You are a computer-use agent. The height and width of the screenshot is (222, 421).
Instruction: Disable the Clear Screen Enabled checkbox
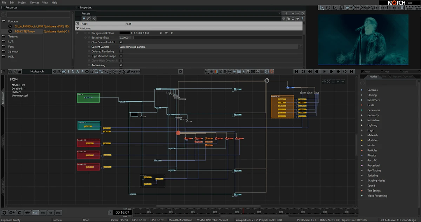(x=121, y=42)
